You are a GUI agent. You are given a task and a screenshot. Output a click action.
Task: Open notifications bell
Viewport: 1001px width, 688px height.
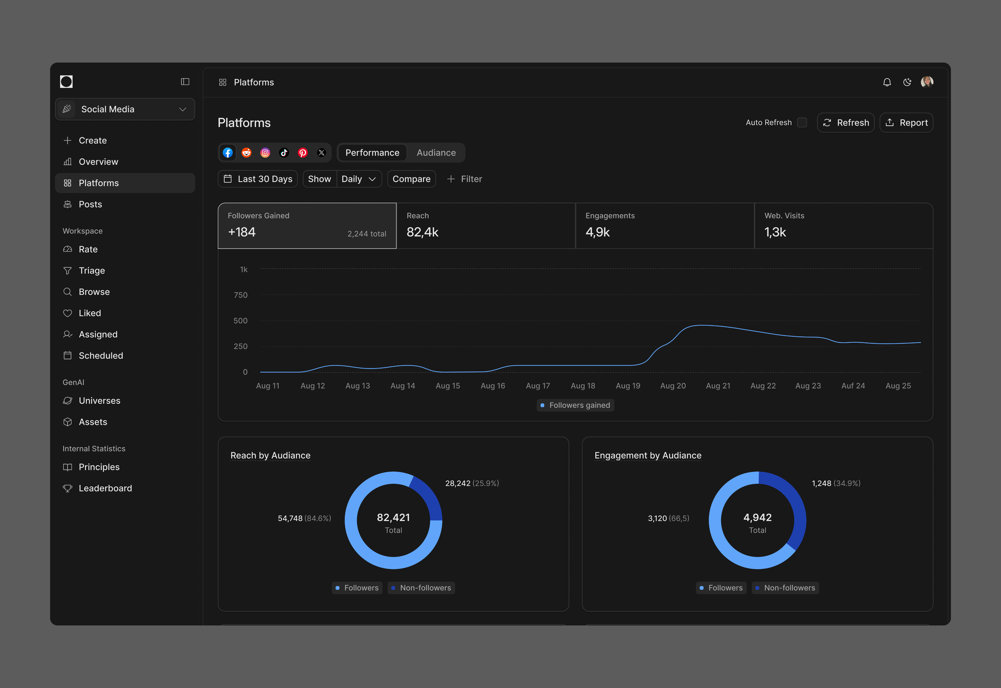click(887, 82)
